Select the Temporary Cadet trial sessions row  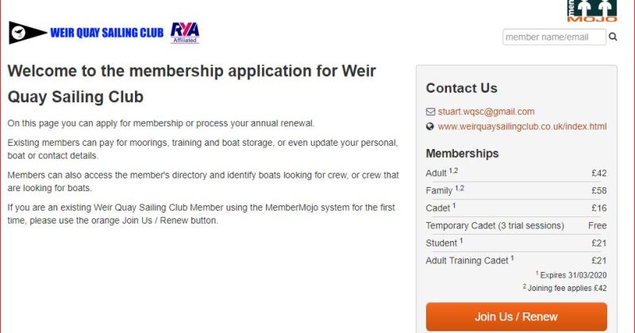coord(516,225)
